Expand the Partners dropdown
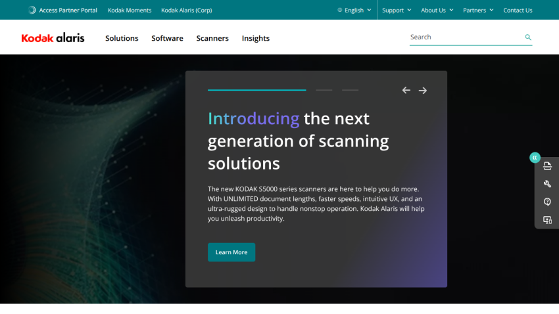The height and width of the screenshot is (314, 559). pos(478,10)
